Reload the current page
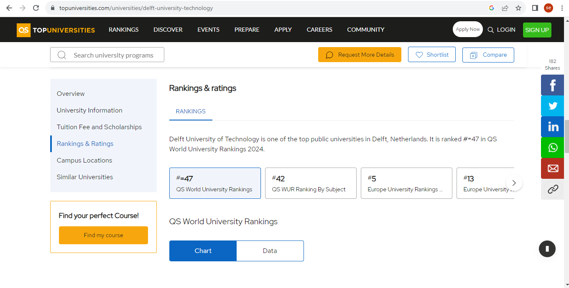 pos(36,8)
